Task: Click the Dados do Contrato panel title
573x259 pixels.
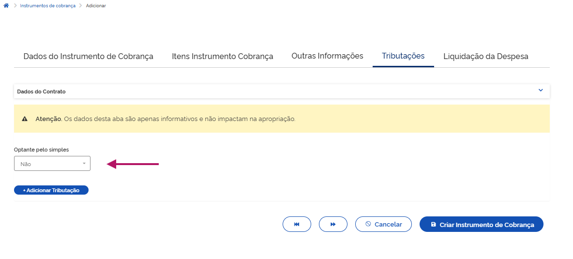Action: (x=41, y=91)
